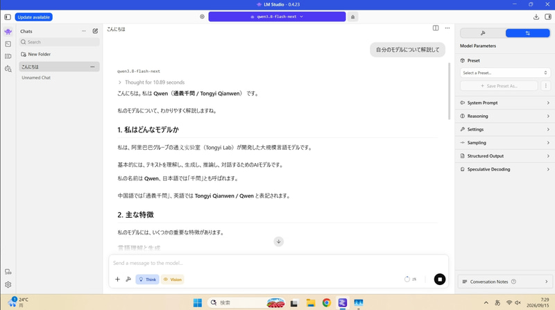
Task: Open Chats panel more options menu
Action: click(83, 31)
